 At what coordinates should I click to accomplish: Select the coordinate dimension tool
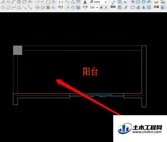67,7
